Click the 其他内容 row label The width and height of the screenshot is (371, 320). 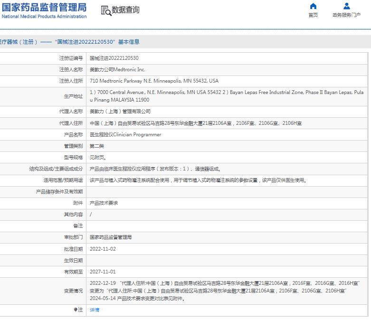[73, 215]
